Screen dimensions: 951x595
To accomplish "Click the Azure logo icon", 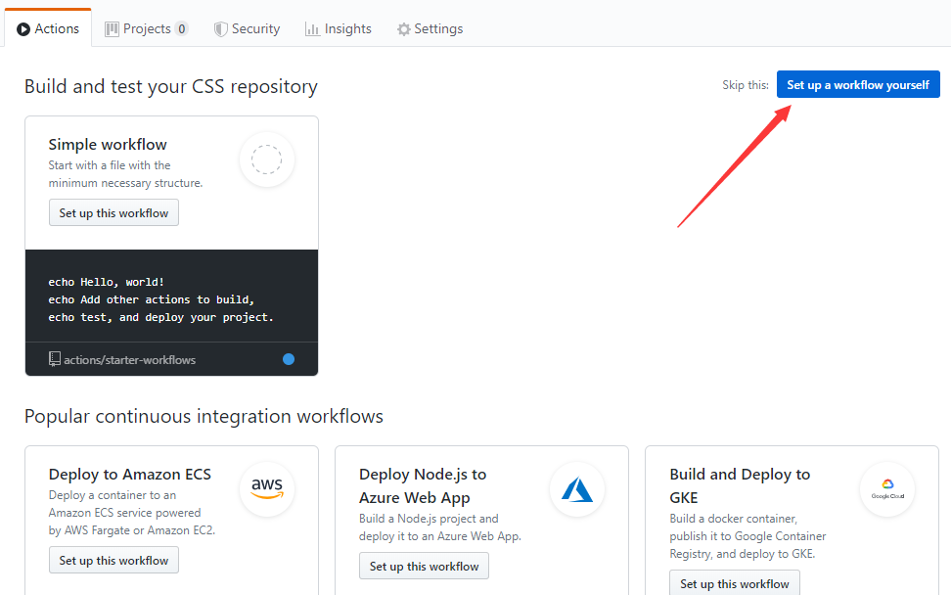I will (577, 489).
